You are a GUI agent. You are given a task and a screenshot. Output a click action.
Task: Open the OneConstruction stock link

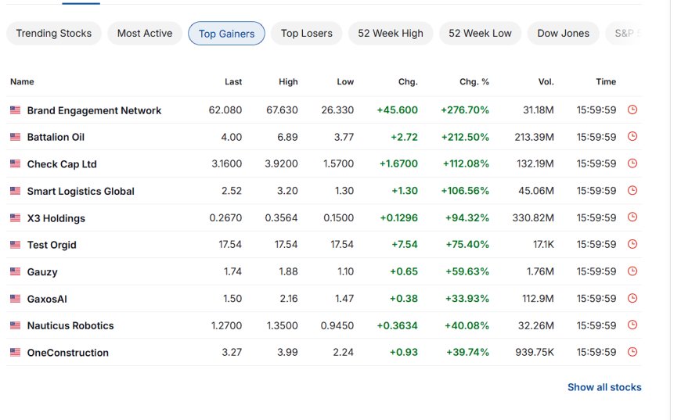68,352
